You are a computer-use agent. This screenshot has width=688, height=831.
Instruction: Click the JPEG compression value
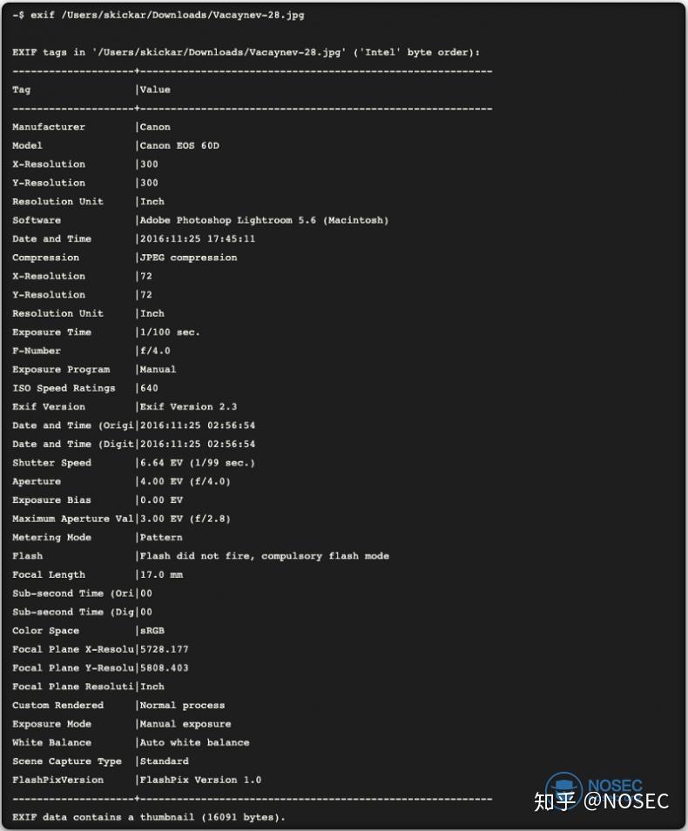[188, 258]
